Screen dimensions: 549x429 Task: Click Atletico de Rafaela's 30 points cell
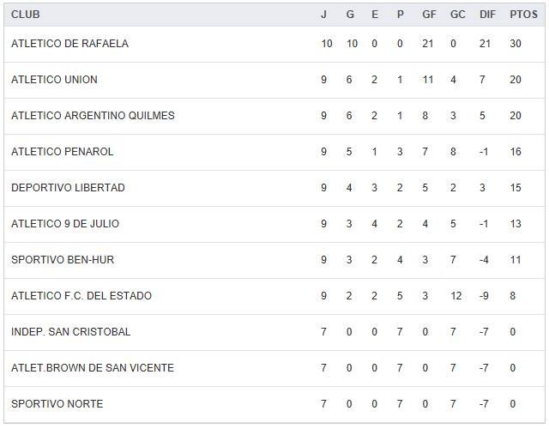pos(516,44)
